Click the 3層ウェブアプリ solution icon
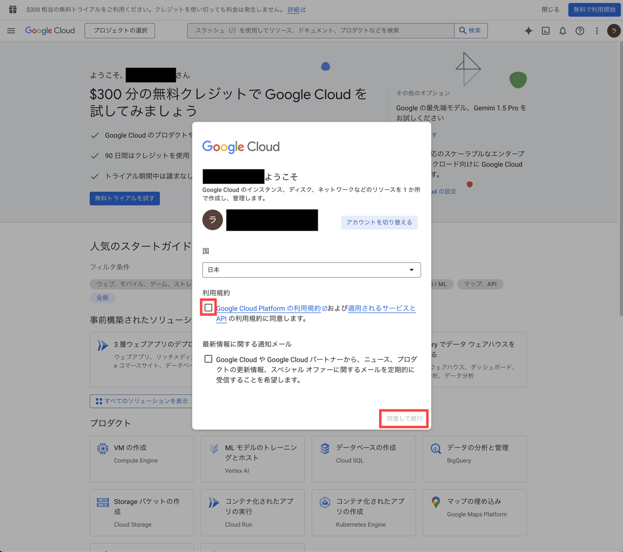This screenshot has width=623, height=552. coord(103,345)
